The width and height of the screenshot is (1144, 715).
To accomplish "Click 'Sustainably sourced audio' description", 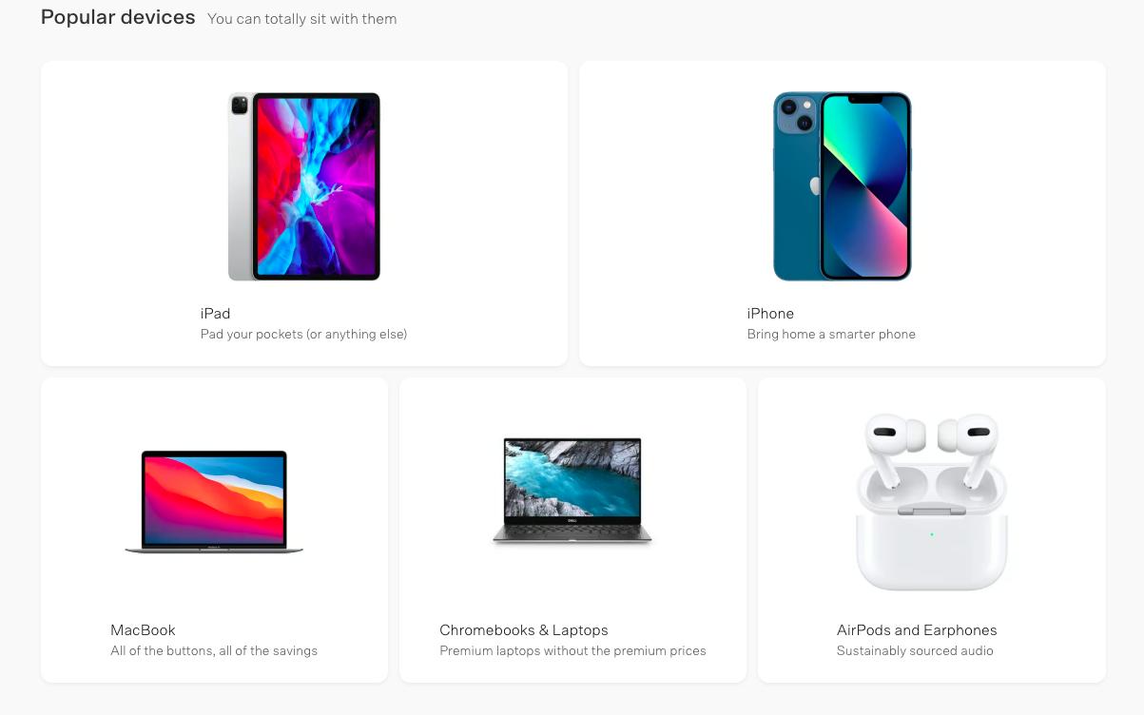I will click(x=915, y=650).
